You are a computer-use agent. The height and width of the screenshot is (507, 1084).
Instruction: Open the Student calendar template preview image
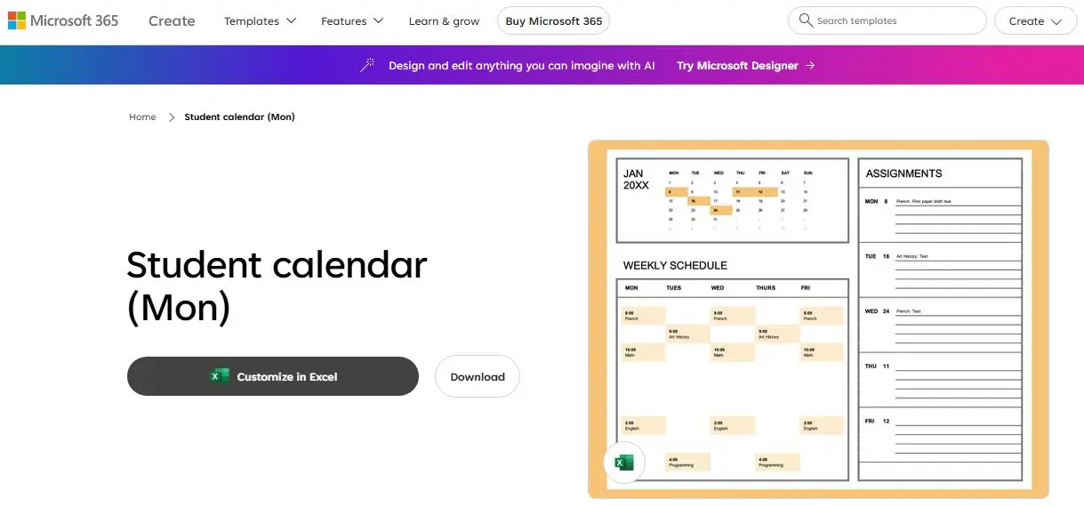coord(818,319)
